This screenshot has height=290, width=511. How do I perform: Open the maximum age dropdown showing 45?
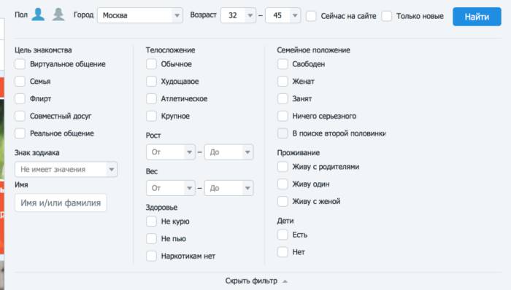[x=283, y=15]
